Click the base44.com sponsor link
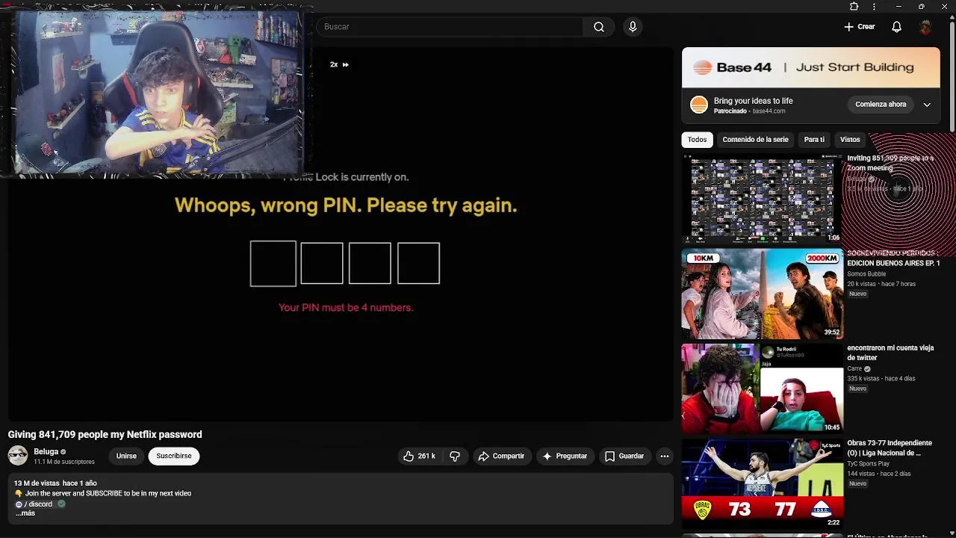The width and height of the screenshot is (956, 538). pyautogui.click(x=769, y=111)
